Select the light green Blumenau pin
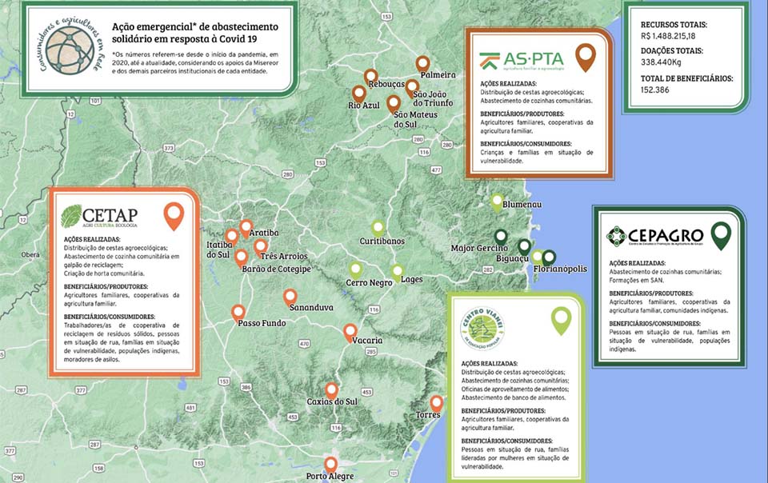This screenshot has width=768, height=483. pos(497,202)
